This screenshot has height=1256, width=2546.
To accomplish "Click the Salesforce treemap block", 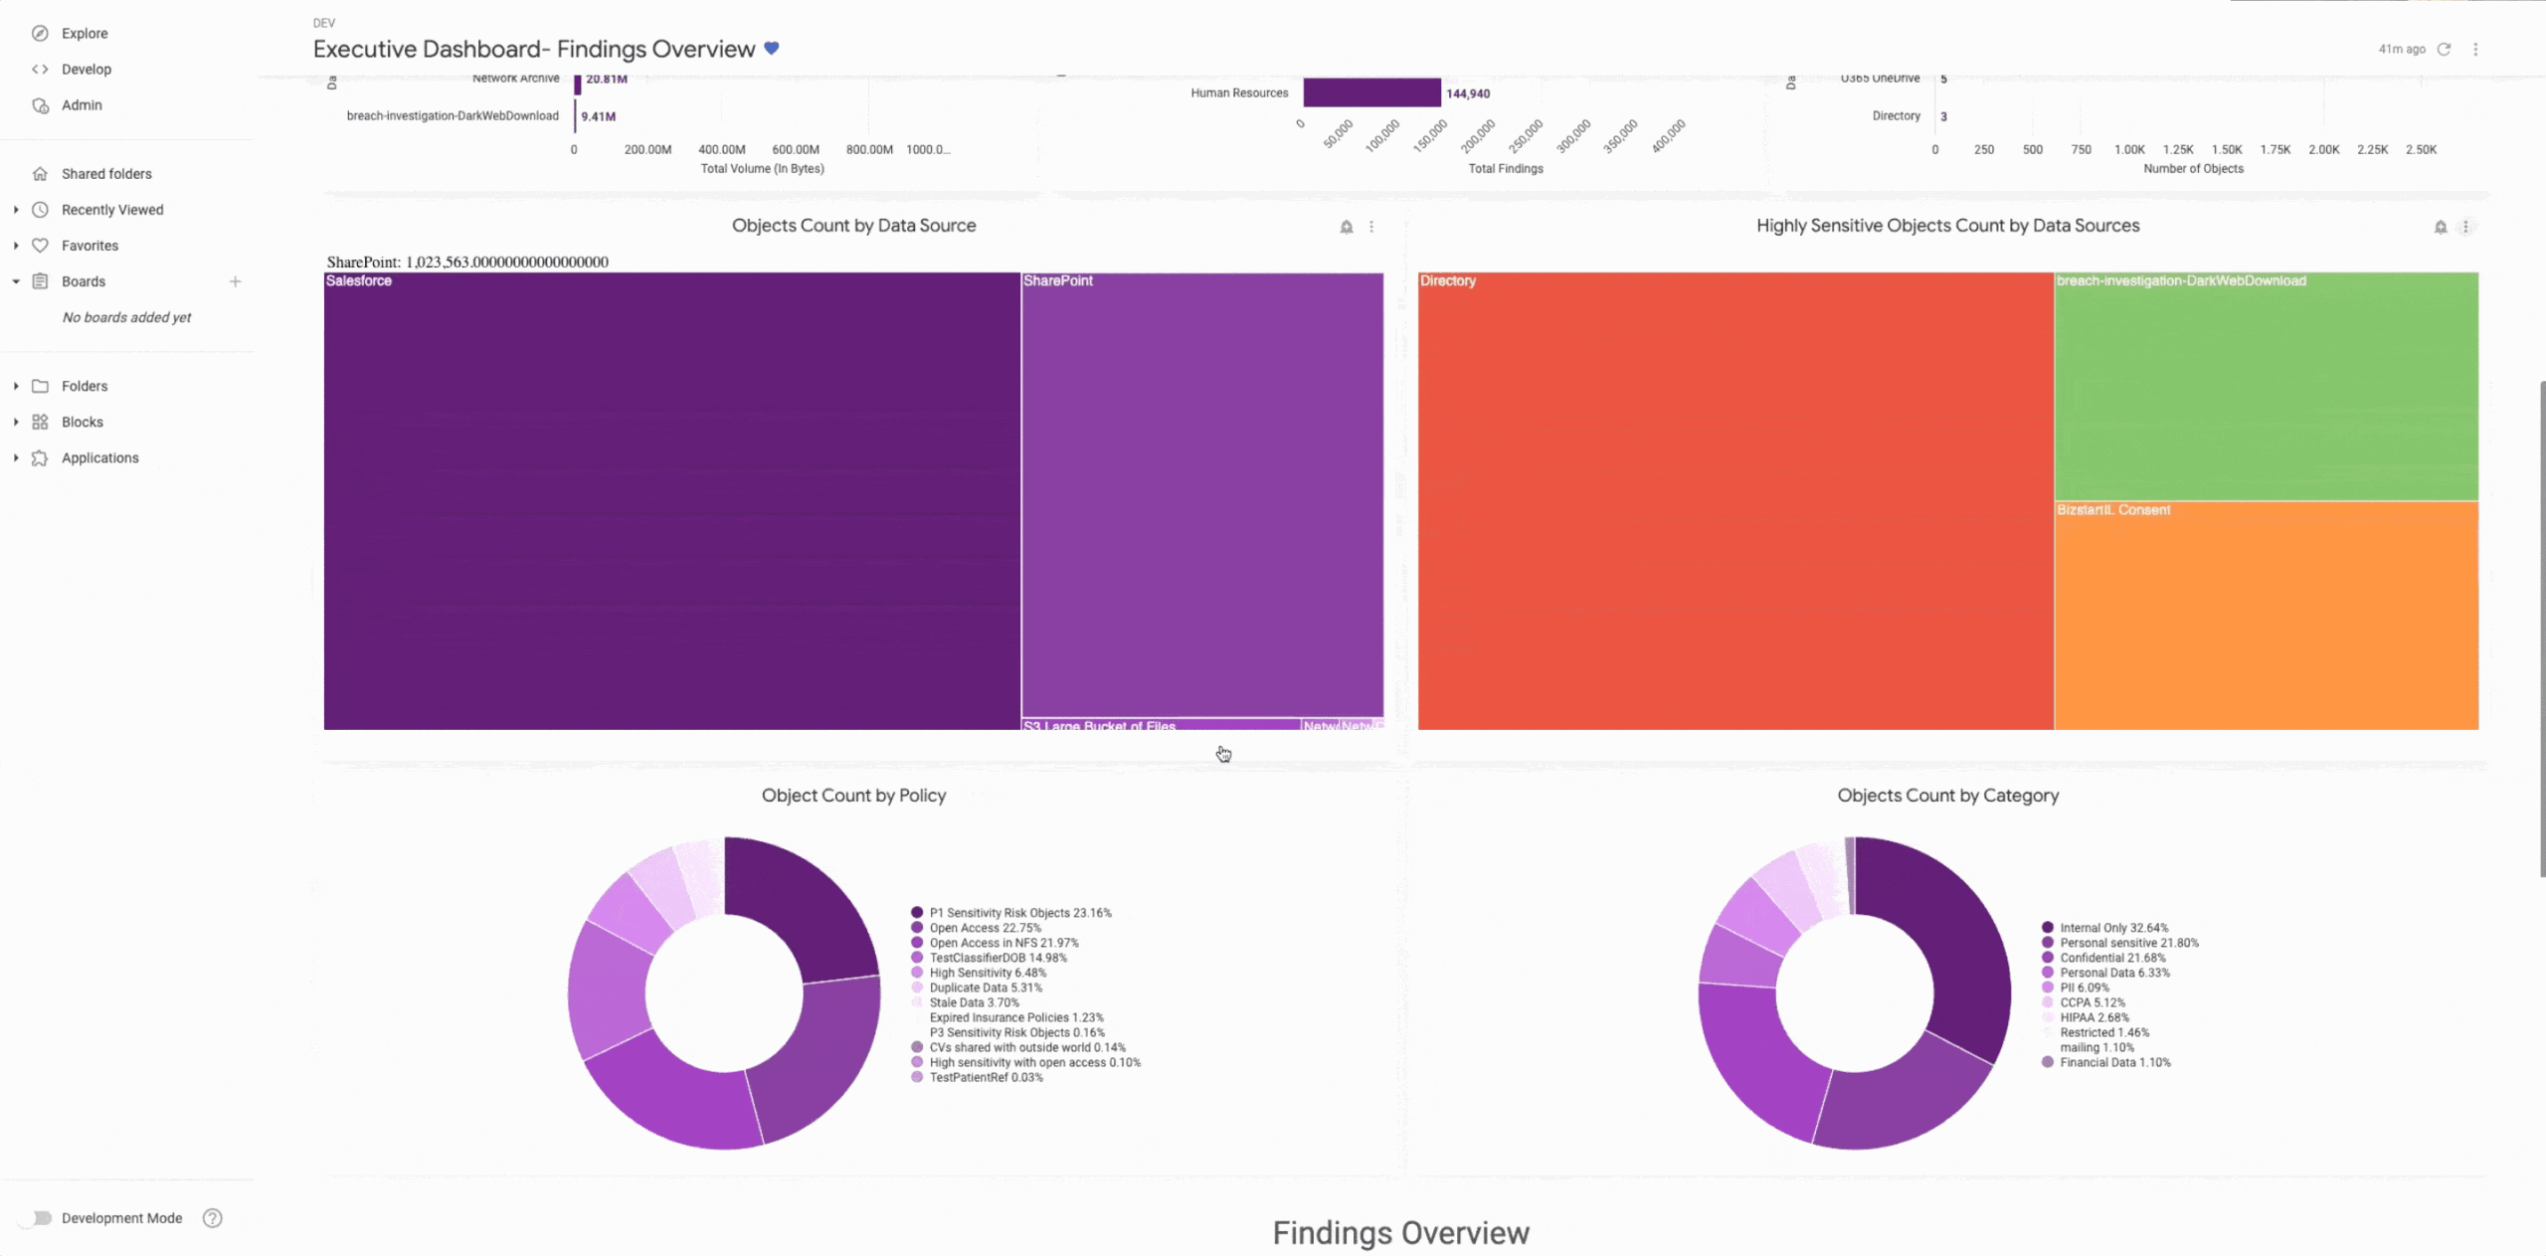I will click(671, 502).
